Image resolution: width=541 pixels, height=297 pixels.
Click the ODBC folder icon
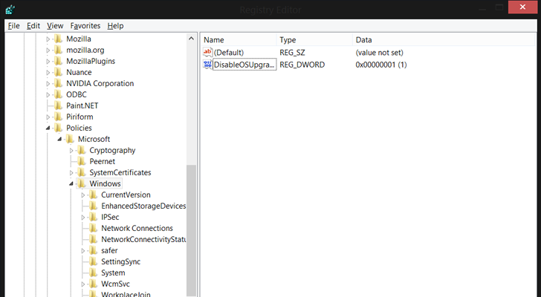coord(58,94)
